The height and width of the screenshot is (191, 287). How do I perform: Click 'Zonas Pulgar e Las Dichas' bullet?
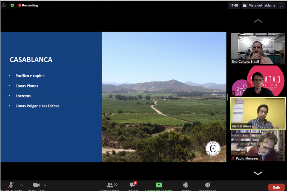pos(37,106)
